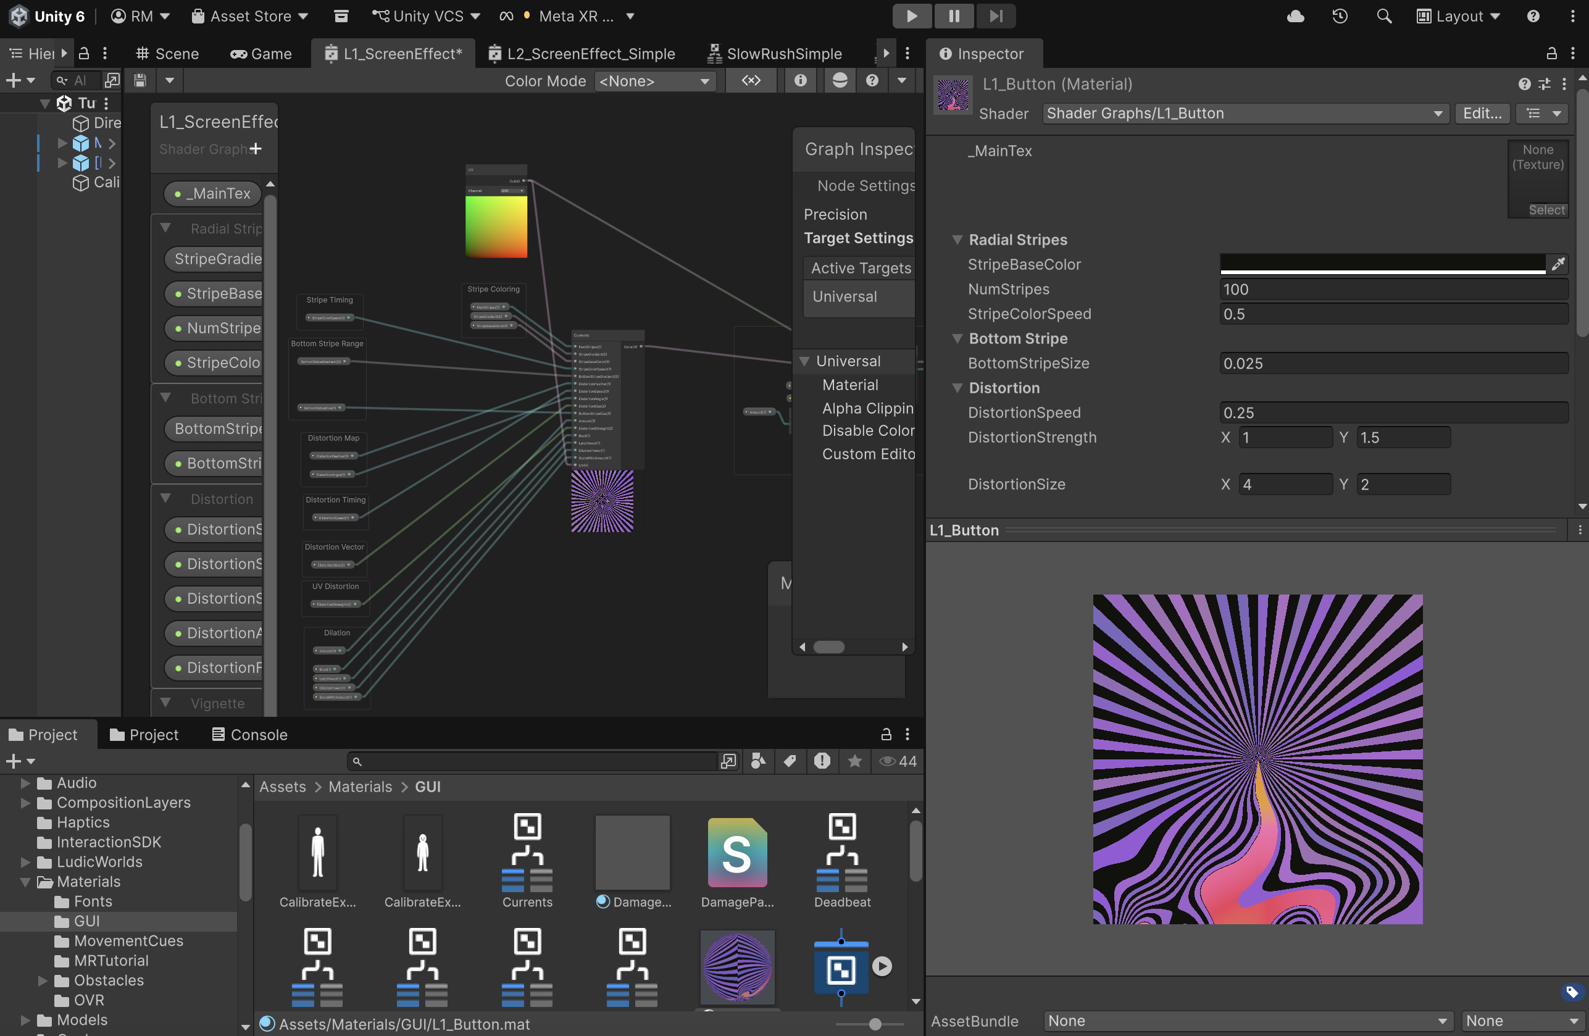Switch to the SlowRushSimple tab
Screen dimensions: 1589x1036
point(775,53)
